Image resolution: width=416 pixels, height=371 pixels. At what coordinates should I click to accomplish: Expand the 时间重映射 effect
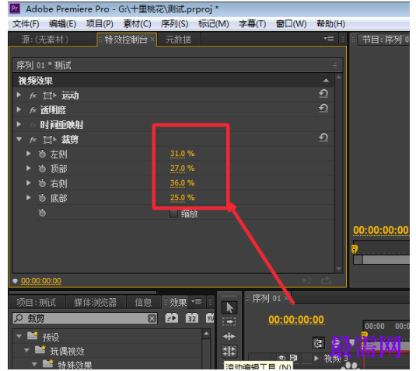click(x=19, y=124)
